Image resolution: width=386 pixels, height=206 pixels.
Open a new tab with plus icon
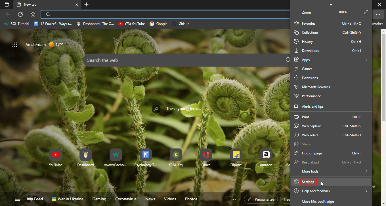87,5
